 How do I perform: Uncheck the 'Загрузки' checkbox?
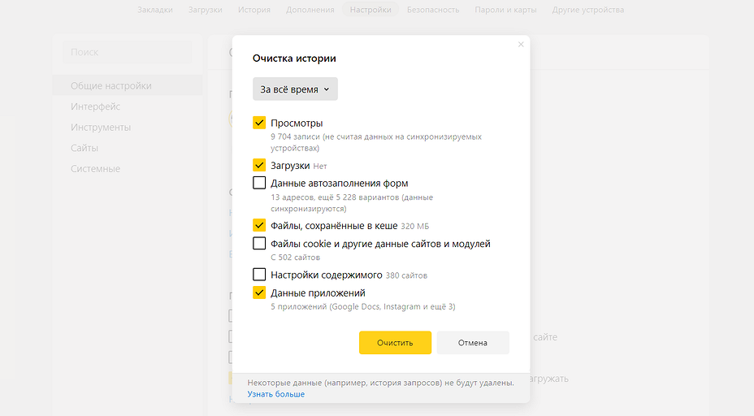tap(259, 165)
